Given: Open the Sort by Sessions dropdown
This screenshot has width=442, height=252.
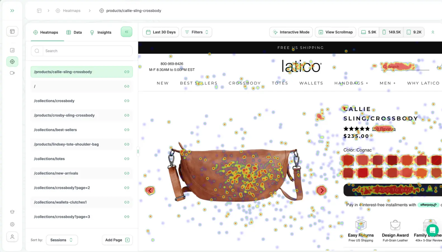Looking at the screenshot, I should pos(62,240).
